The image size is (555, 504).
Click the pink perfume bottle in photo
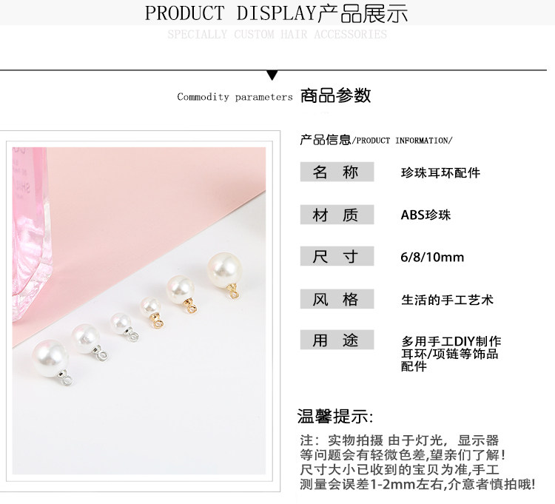(32, 234)
